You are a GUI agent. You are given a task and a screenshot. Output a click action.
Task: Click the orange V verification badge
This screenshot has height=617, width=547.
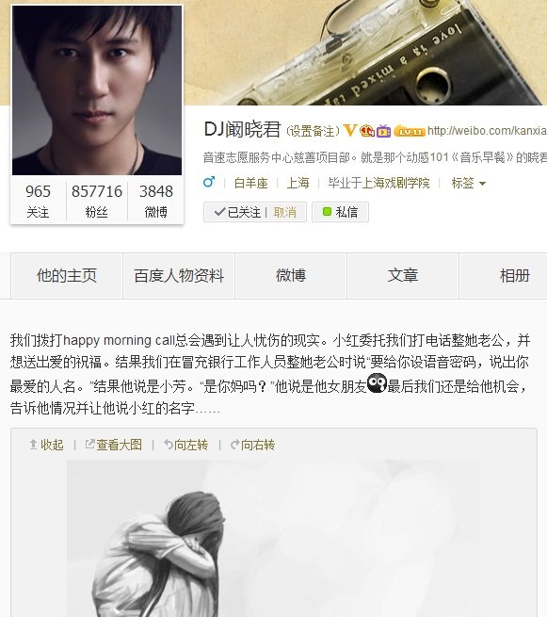[x=349, y=130]
